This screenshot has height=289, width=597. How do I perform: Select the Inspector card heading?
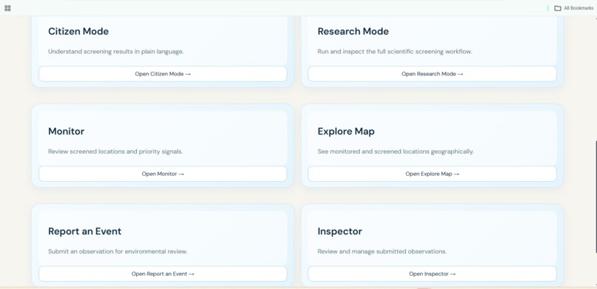340,231
